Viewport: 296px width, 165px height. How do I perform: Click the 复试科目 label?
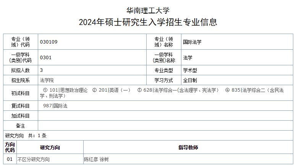pos(21,106)
